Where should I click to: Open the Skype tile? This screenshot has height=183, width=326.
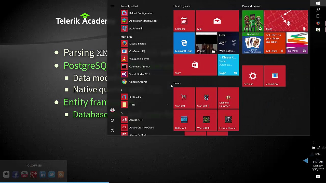pyautogui.click(x=228, y=65)
